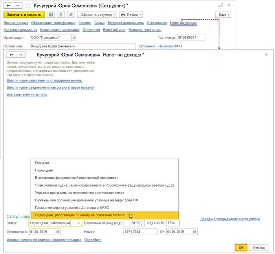275x254 pixels.
Task: Click the floppy disk save icon
Action: [x=51, y=15]
